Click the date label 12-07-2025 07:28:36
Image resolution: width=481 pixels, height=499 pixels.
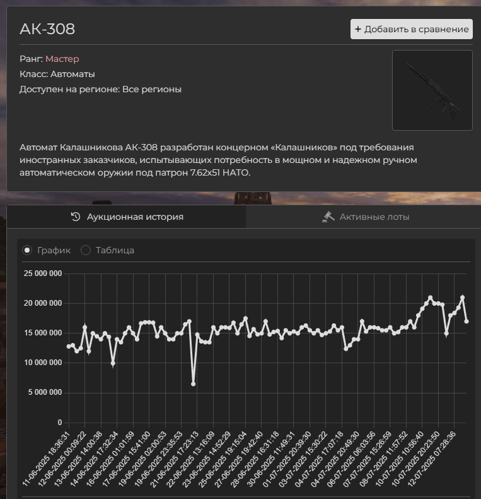pyautogui.click(x=431, y=459)
